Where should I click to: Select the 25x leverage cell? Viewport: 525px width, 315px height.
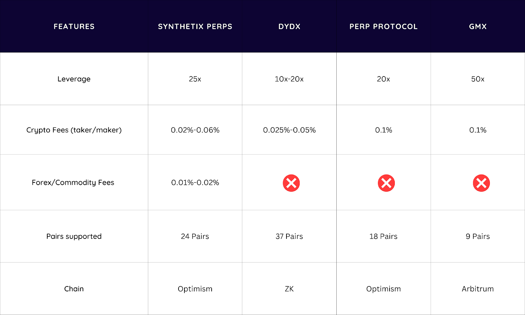[195, 79]
